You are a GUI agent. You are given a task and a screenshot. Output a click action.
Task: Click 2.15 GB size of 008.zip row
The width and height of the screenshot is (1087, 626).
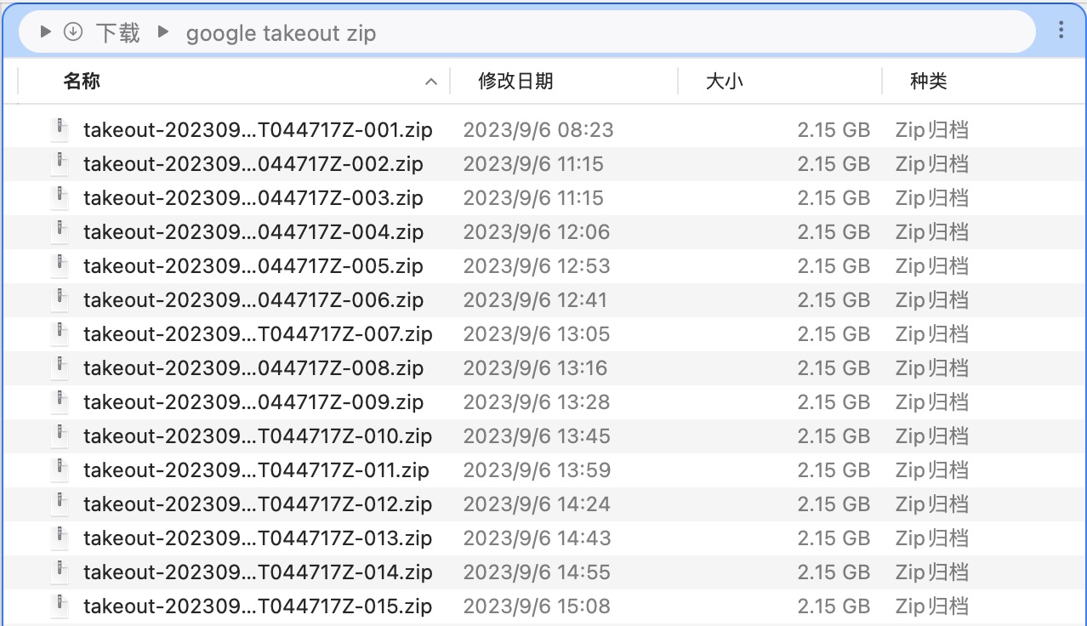coord(834,368)
